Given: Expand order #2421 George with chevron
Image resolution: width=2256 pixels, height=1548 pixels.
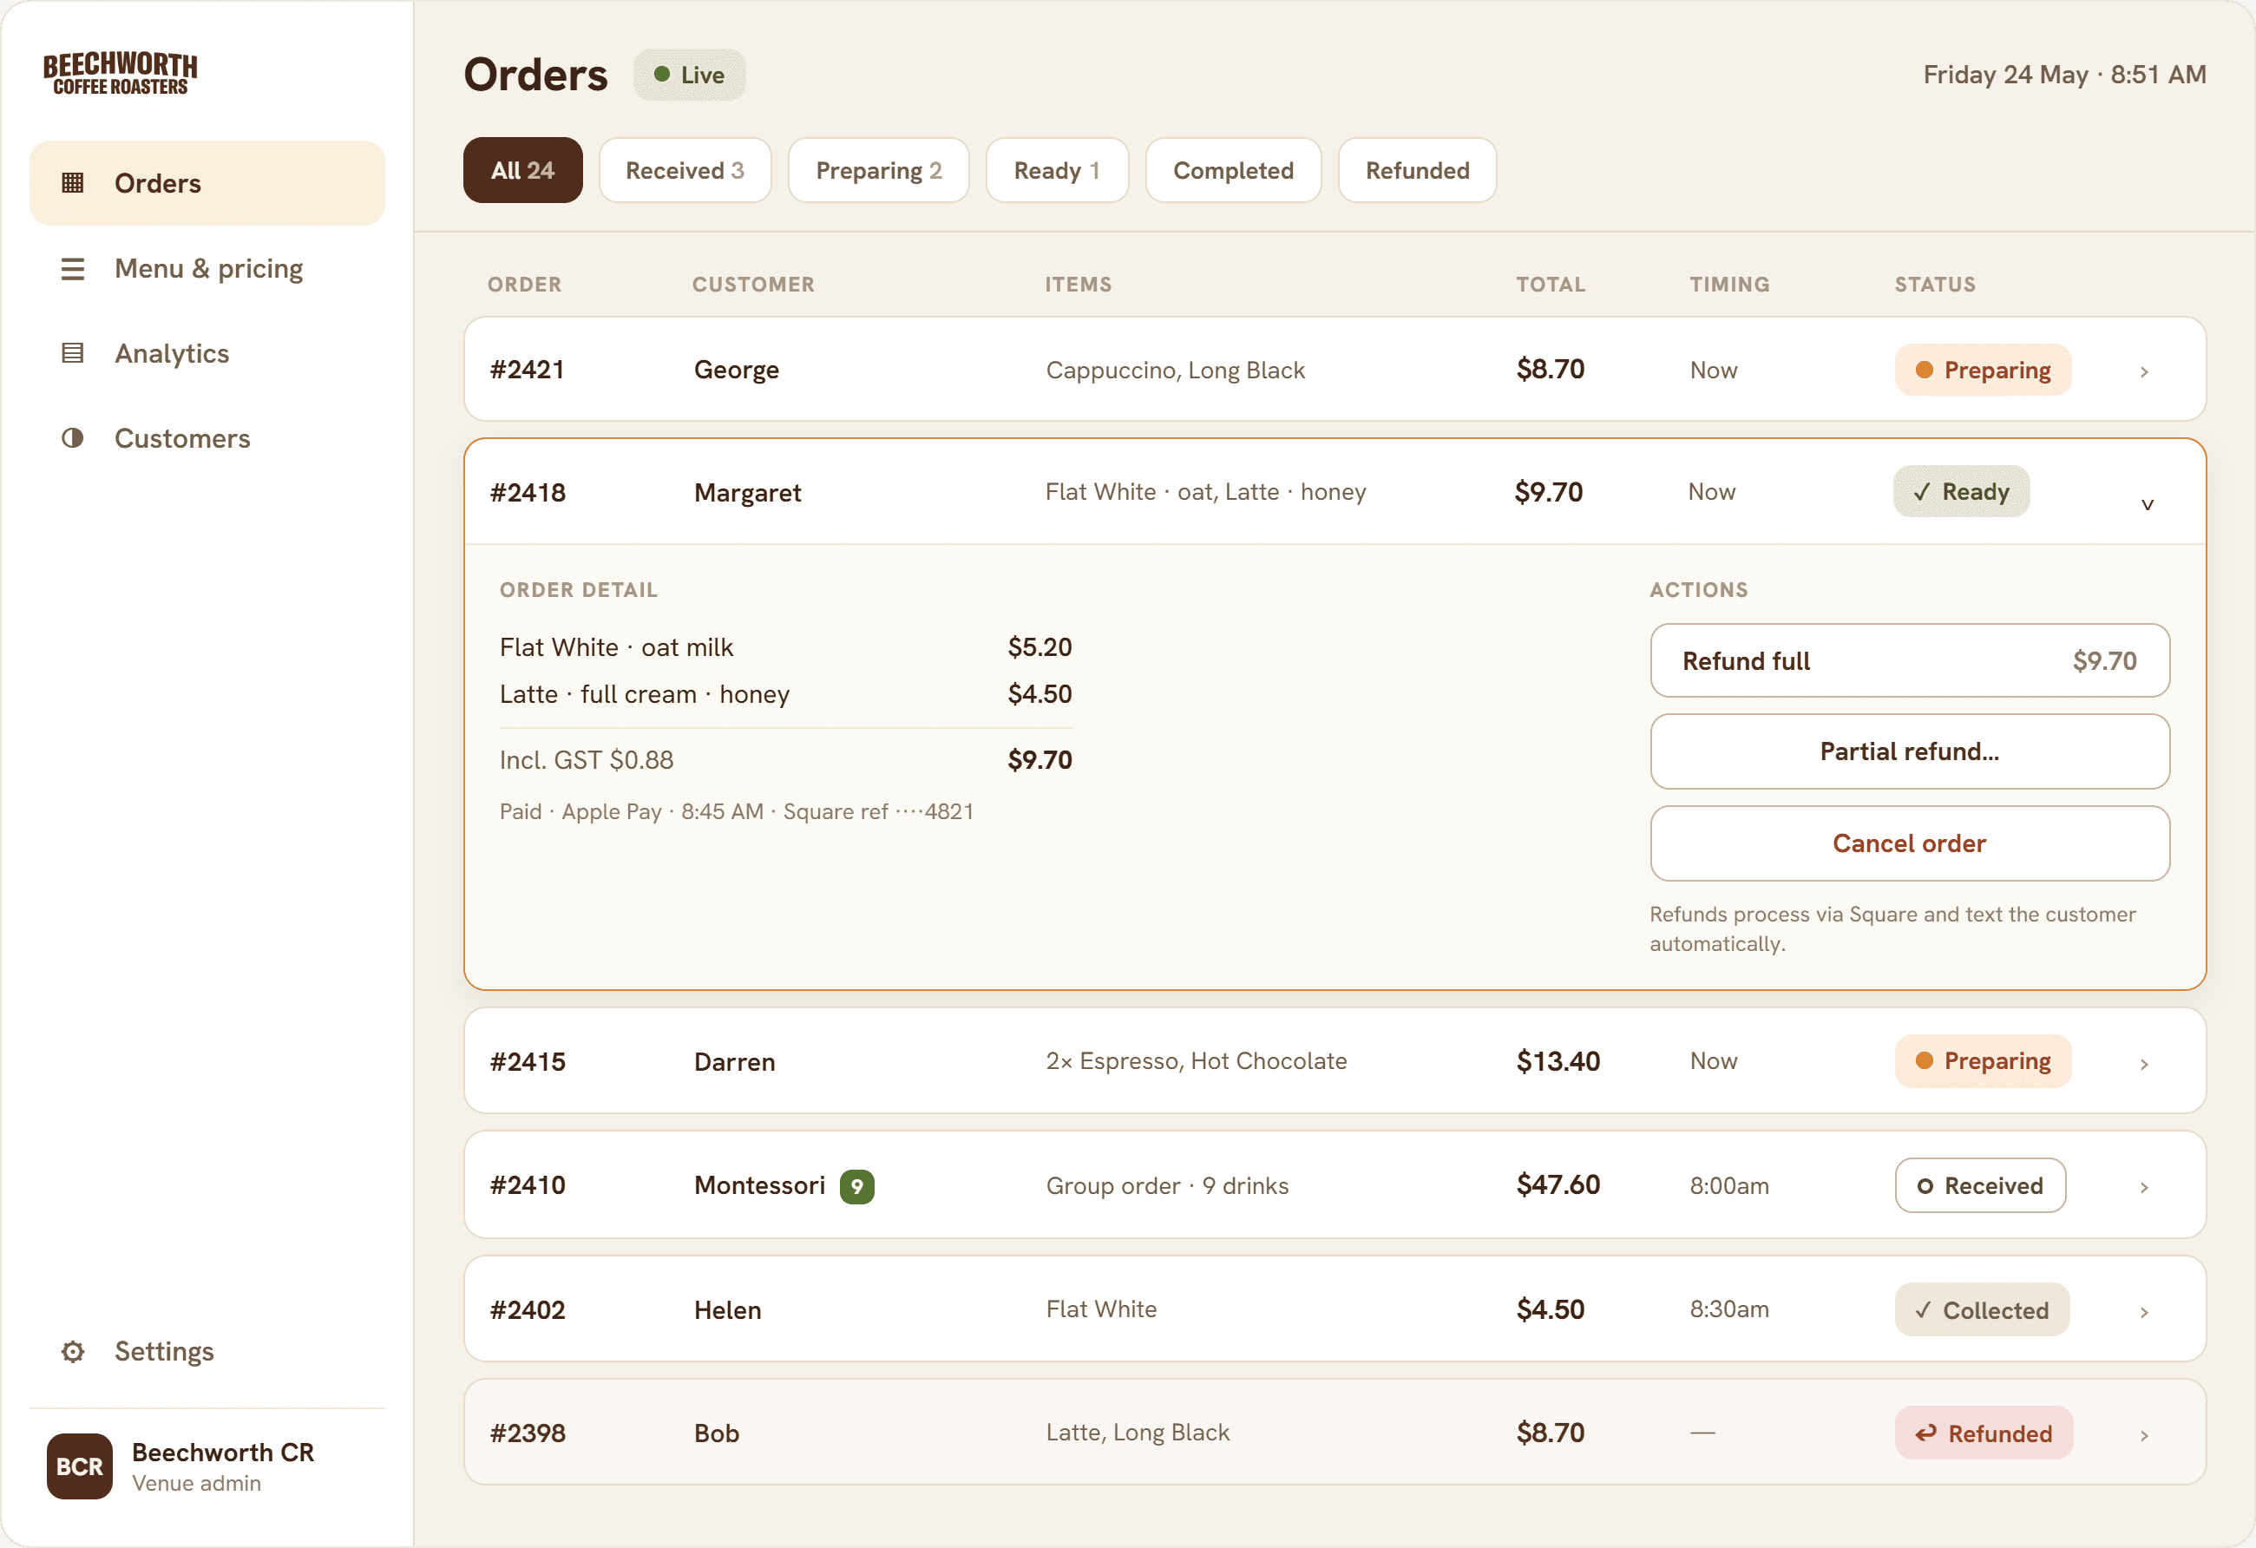Looking at the screenshot, I should (2143, 371).
